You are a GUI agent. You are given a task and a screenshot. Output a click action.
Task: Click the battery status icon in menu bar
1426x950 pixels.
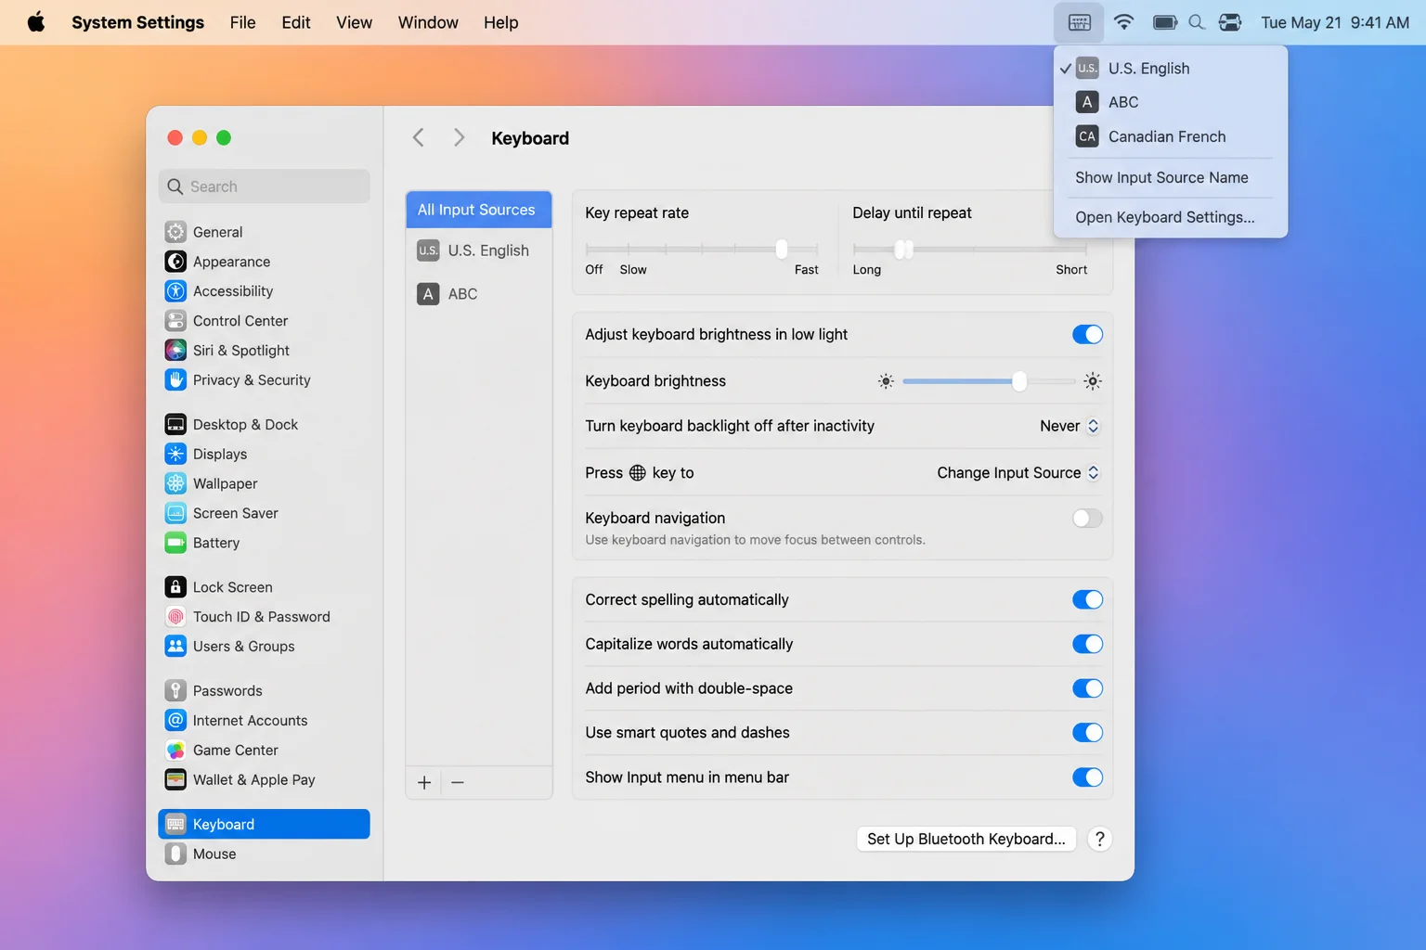(1165, 22)
